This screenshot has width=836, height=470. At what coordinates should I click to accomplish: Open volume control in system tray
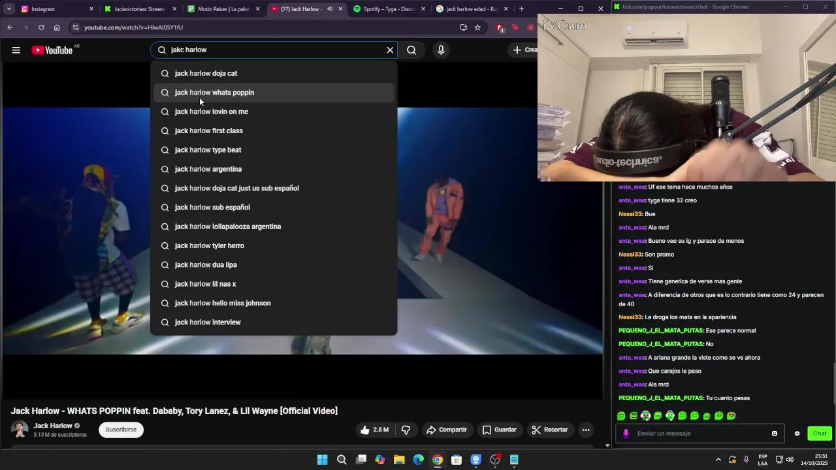790,460
